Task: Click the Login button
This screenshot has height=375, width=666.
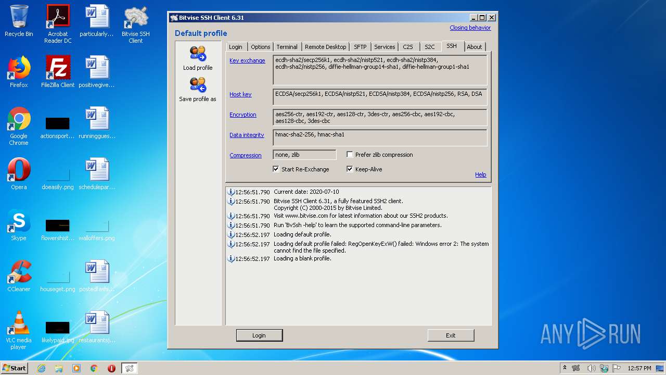Action: (x=259, y=335)
